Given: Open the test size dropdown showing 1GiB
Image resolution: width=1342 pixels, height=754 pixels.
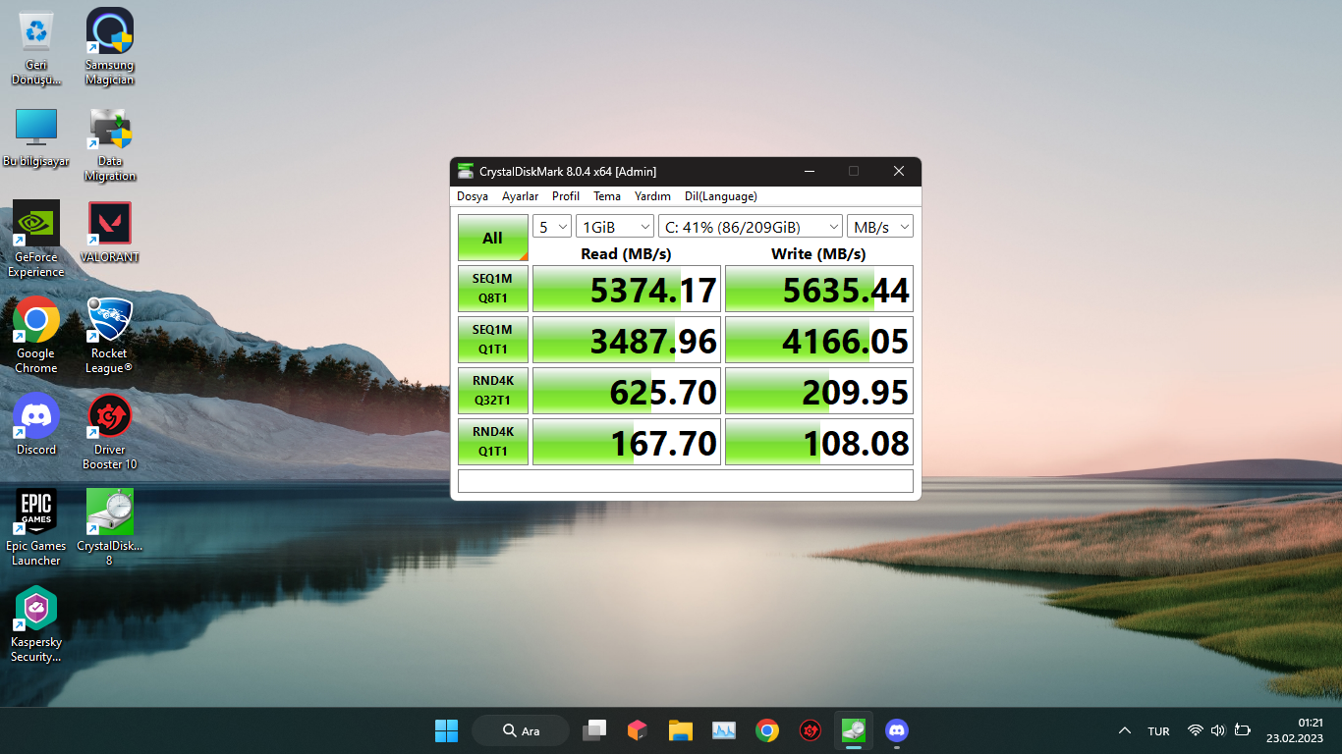Looking at the screenshot, I should tap(615, 227).
